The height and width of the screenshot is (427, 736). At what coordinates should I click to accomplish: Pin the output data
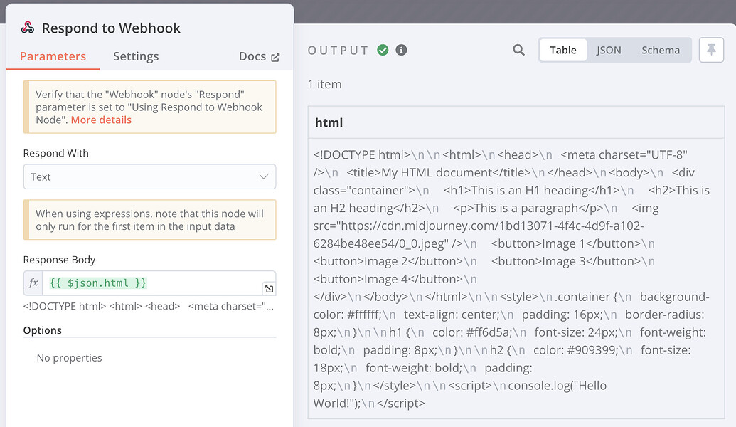point(711,50)
